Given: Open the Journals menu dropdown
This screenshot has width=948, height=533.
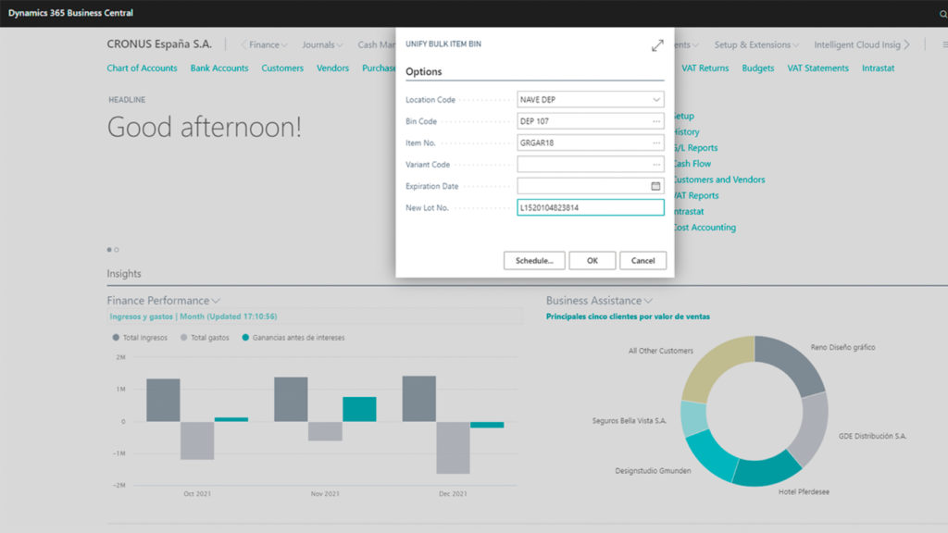Looking at the screenshot, I should pos(321,44).
